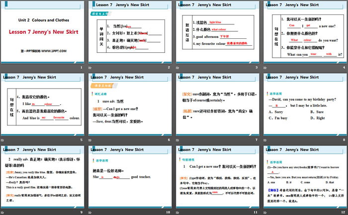This screenshot has width=348, height=215.
Task: Click the slide number 1 label
Action: pos(81,68)
